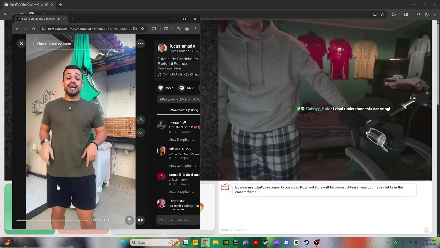Open Windows Start menu
The width and height of the screenshot is (440, 248).
124,242
